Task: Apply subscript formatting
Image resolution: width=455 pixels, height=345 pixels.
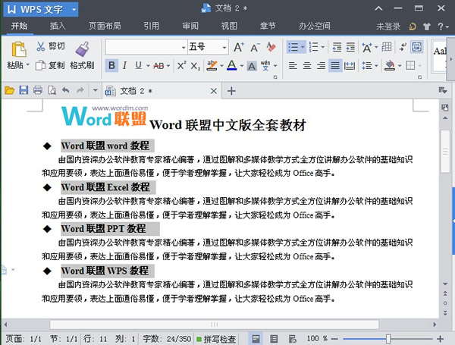Action: pyautogui.click(x=195, y=66)
